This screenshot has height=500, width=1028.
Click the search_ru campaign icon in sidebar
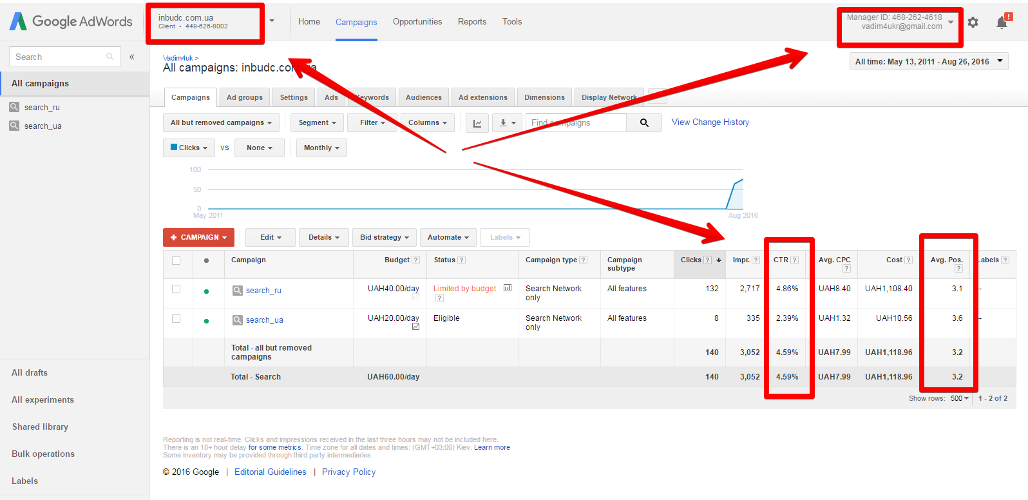tap(14, 107)
